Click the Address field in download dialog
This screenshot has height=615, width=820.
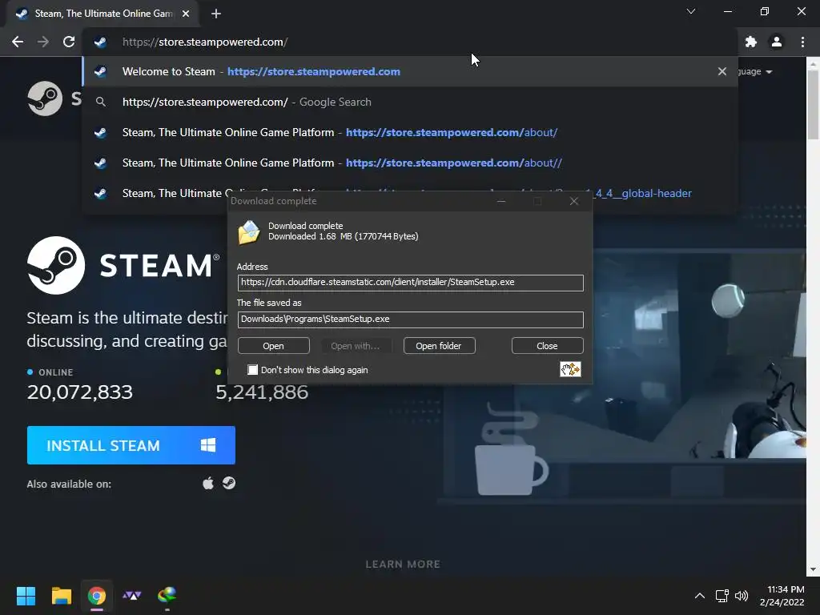click(x=411, y=283)
